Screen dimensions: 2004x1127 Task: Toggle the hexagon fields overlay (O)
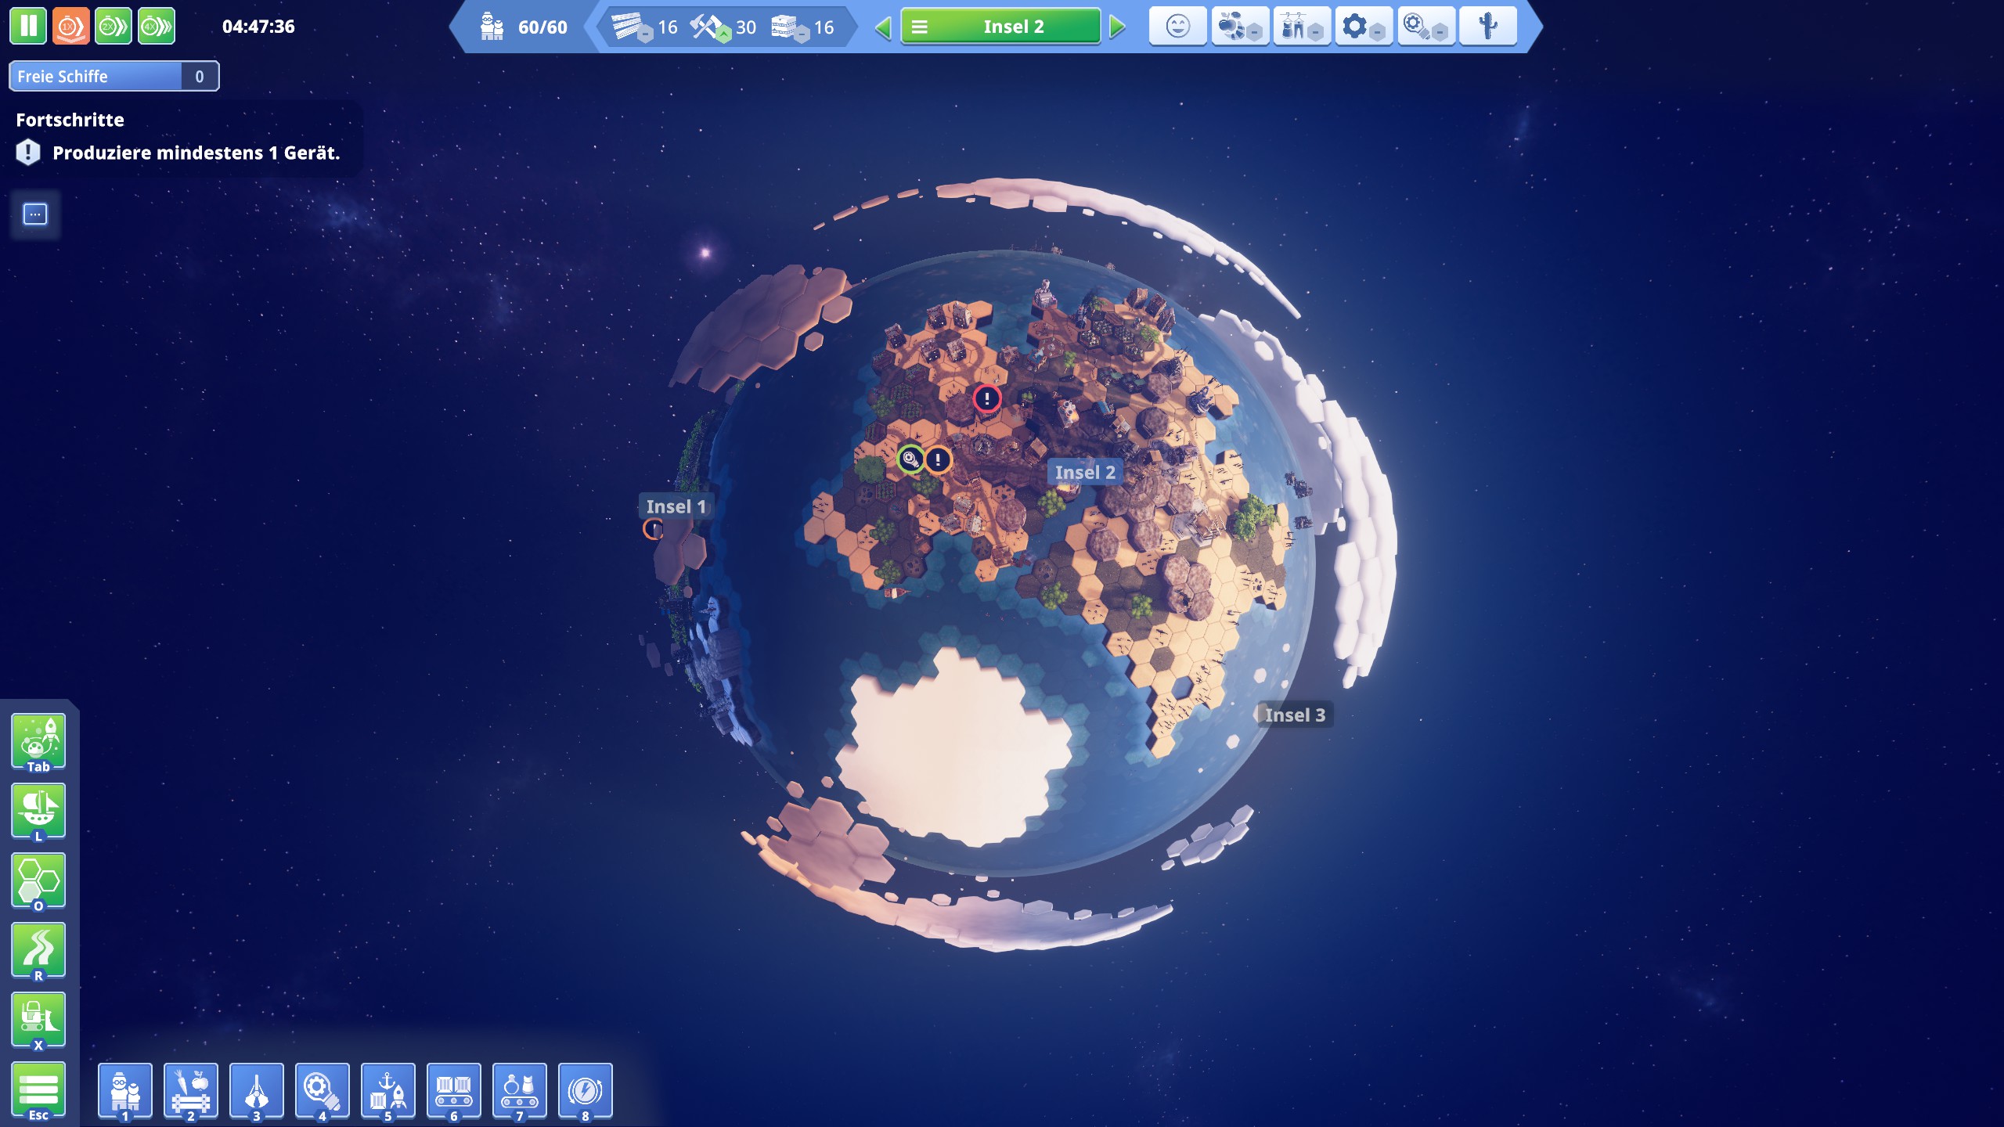[38, 882]
